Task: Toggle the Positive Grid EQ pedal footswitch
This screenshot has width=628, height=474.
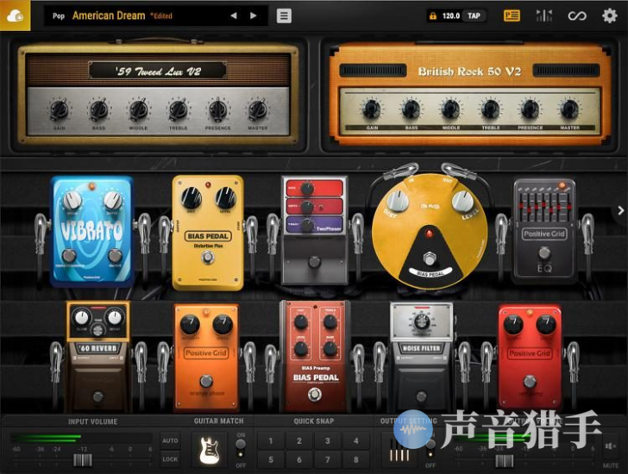Action: click(543, 253)
